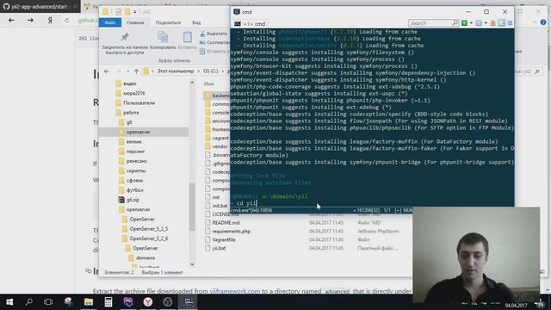Click Explorer back navigation arrow
This screenshot has width=551, height=310.
pos(107,71)
